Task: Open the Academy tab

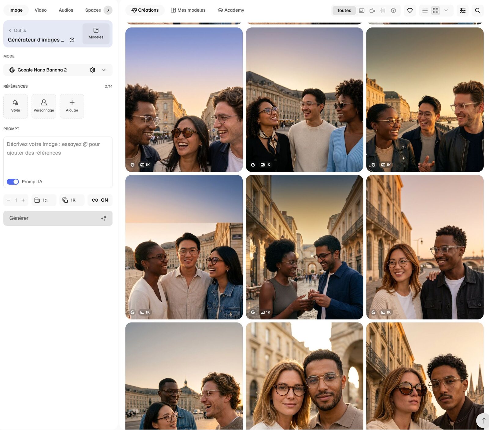Action: [x=231, y=10]
